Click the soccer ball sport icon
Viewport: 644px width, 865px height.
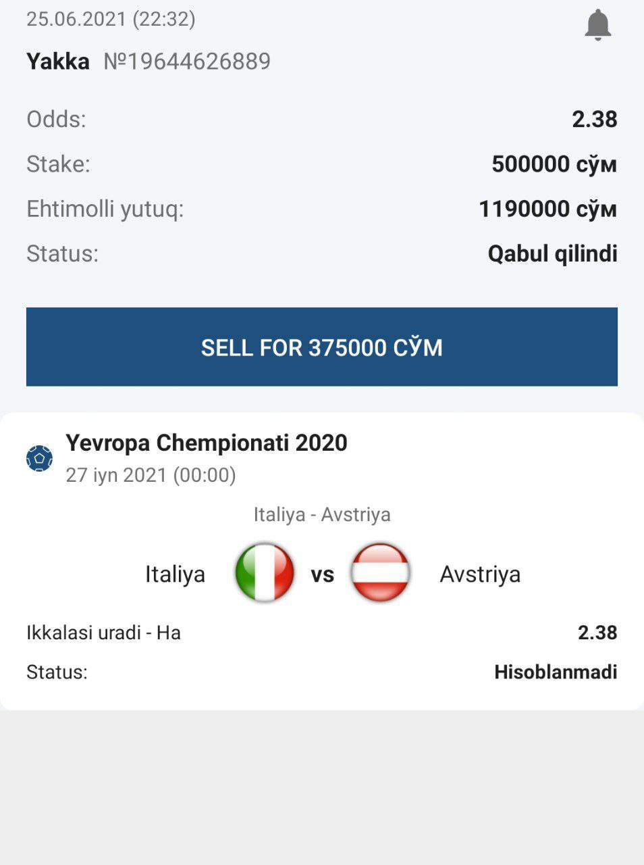39,458
